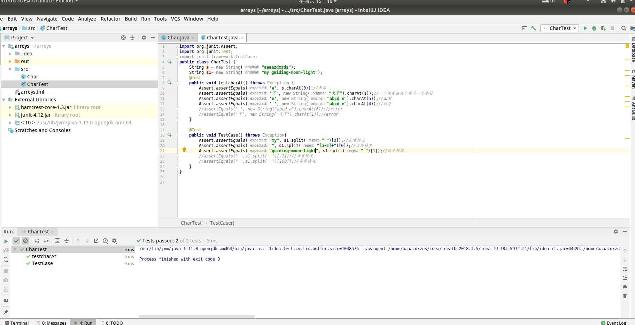The height and width of the screenshot is (325, 635).
Task: Expand the out folder
Action: [x=10, y=61]
